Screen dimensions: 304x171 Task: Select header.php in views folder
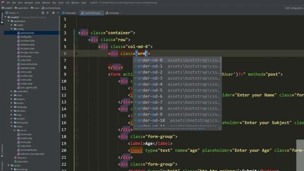tap(26, 138)
